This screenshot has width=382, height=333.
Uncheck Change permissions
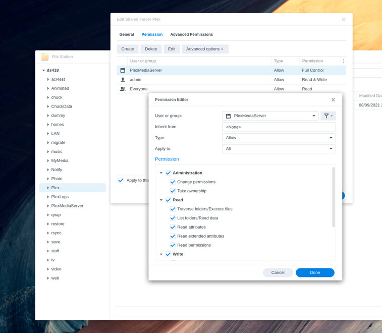coord(173,182)
